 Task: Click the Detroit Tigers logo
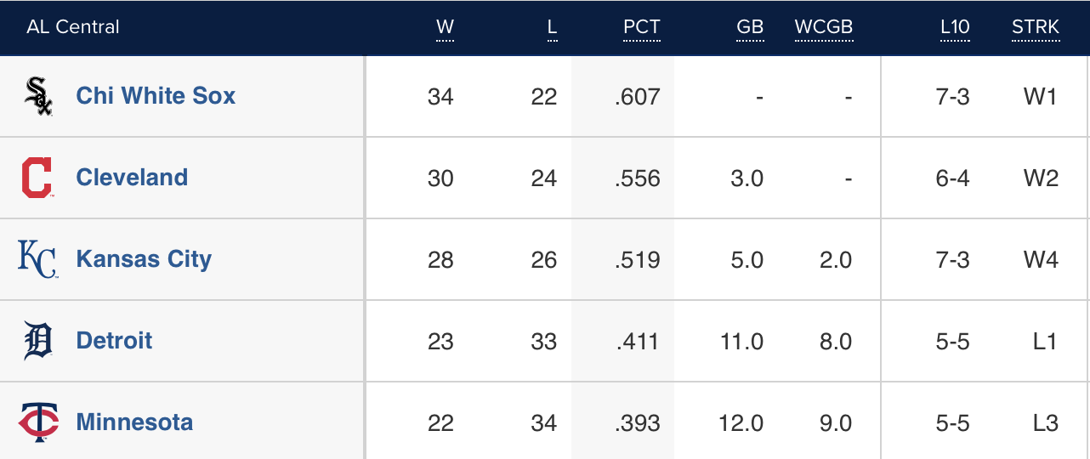[38, 341]
